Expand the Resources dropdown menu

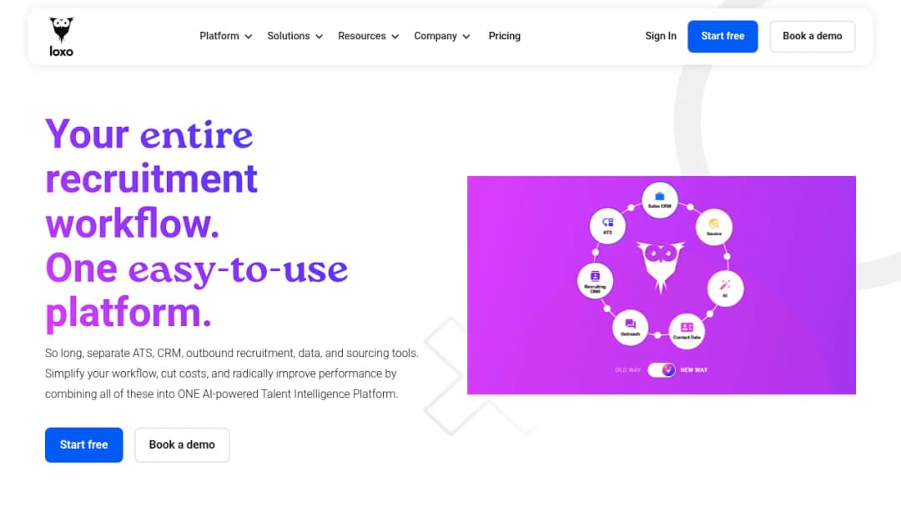click(369, 36)
